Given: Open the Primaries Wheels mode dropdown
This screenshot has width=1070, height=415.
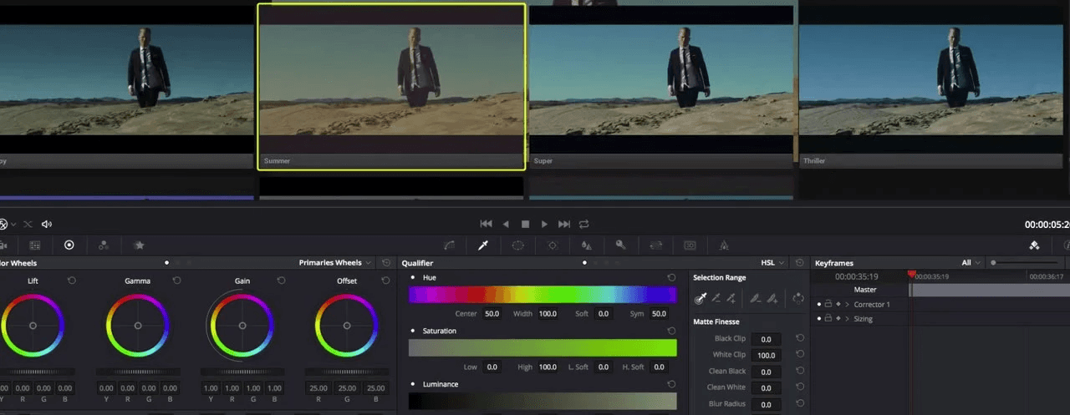Looking at the screenshot, I should tap(335, 262).
